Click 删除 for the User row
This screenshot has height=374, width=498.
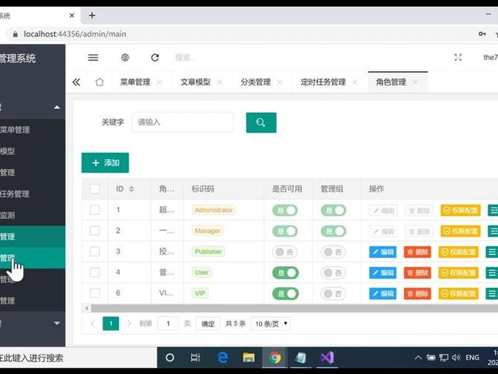(x=417, y=273)
